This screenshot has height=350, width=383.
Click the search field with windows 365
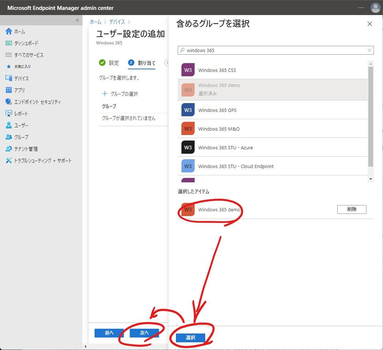(276, 50)
